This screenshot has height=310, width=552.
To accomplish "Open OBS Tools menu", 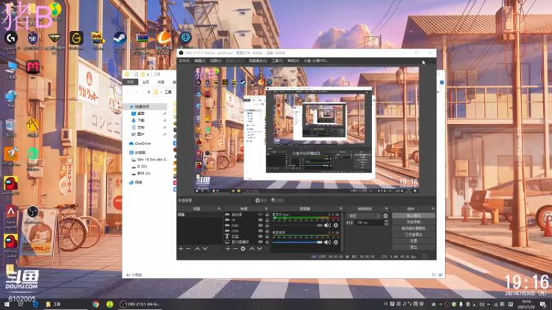I will tap(277, 61).
